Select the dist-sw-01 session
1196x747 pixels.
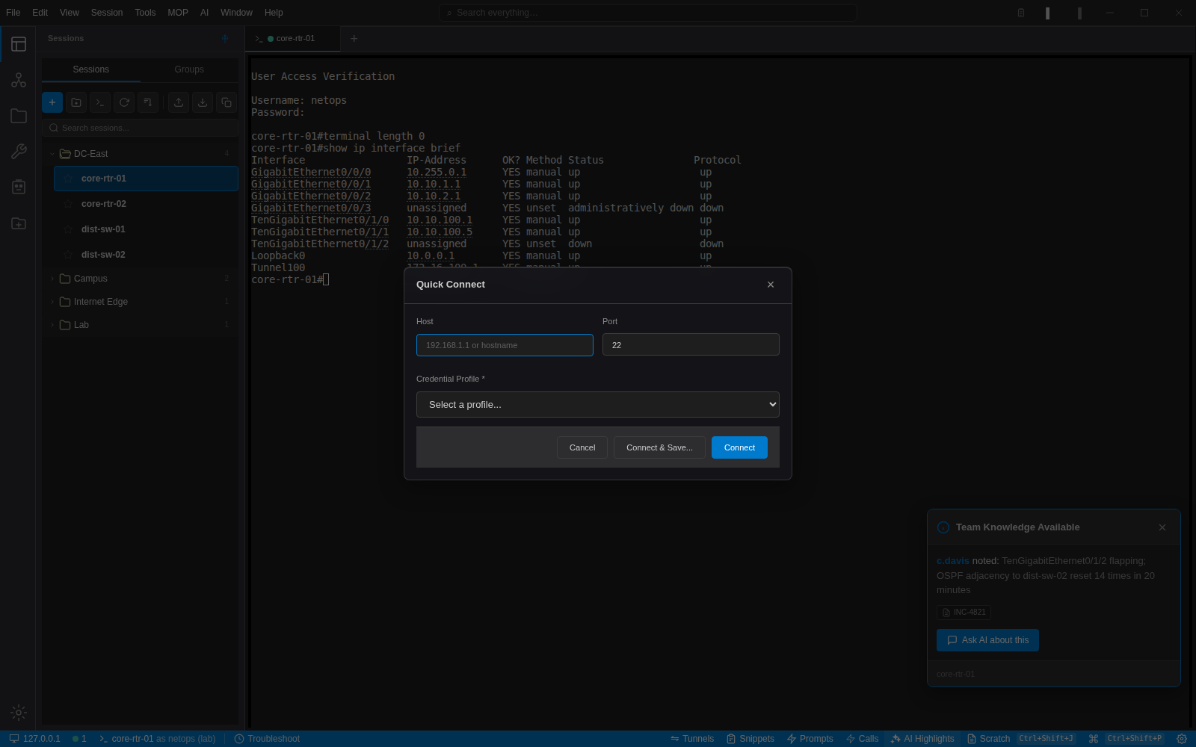point(146,229)
